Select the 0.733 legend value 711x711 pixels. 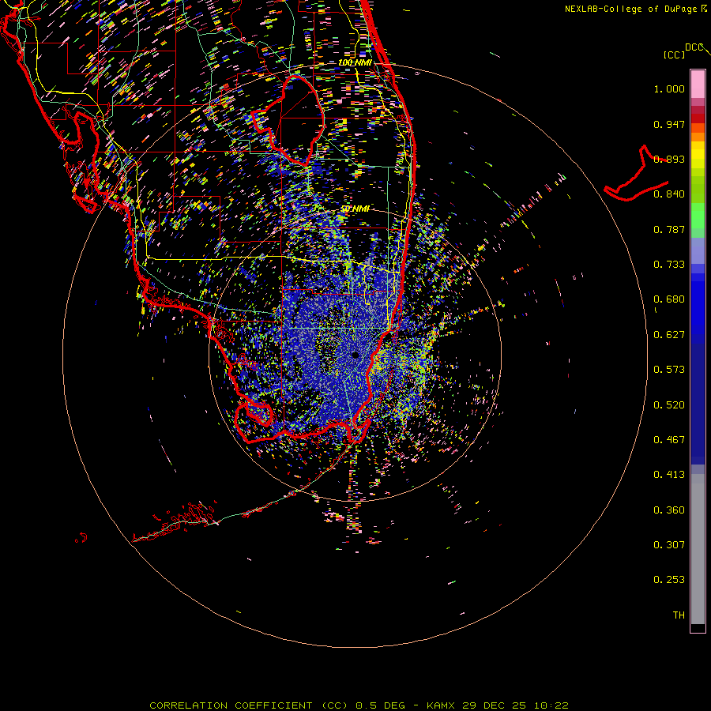pos(669,265)
